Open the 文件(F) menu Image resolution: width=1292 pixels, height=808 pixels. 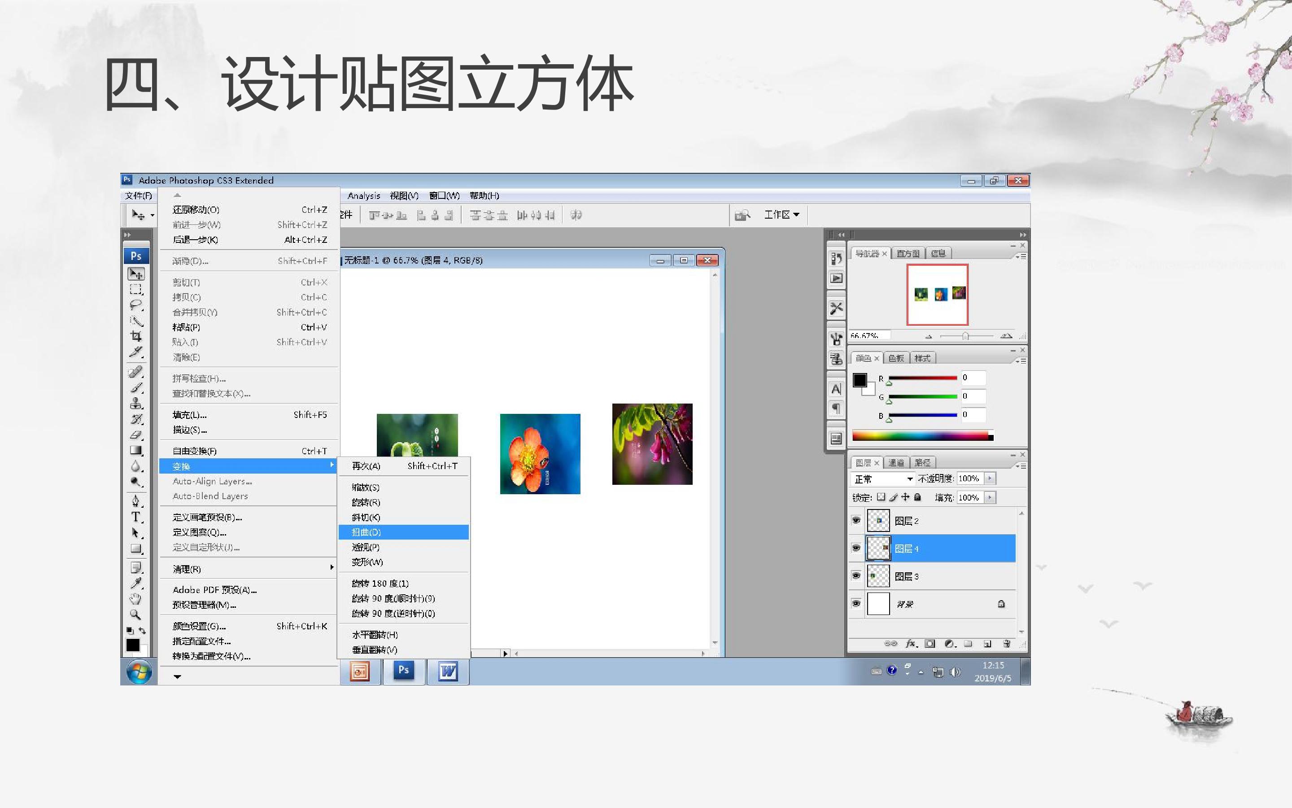coord(138,196)
